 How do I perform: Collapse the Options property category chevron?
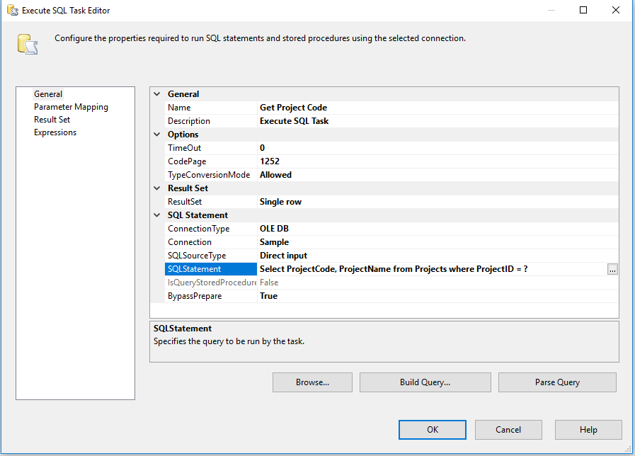pos(157,134)
